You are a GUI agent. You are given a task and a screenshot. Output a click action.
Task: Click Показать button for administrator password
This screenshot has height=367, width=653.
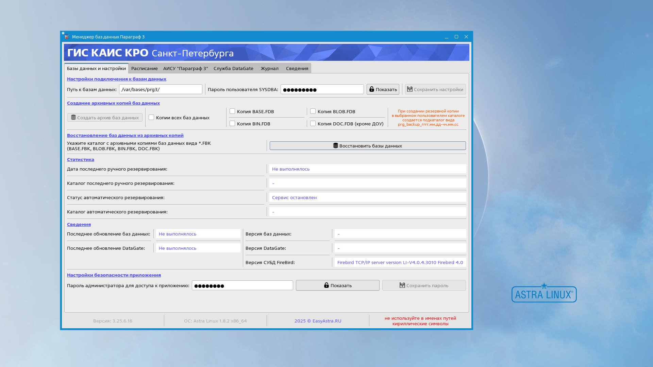(337, 285)
